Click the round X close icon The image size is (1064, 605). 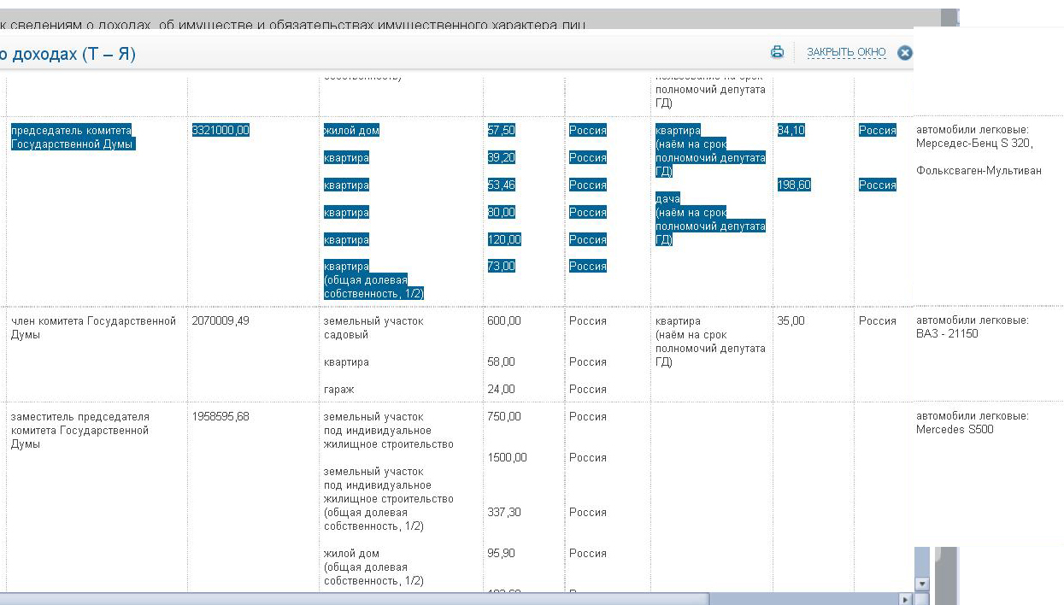click(904, 53)
